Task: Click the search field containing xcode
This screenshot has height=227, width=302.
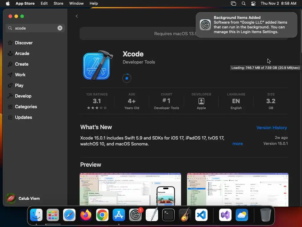Action: (35, 28)
